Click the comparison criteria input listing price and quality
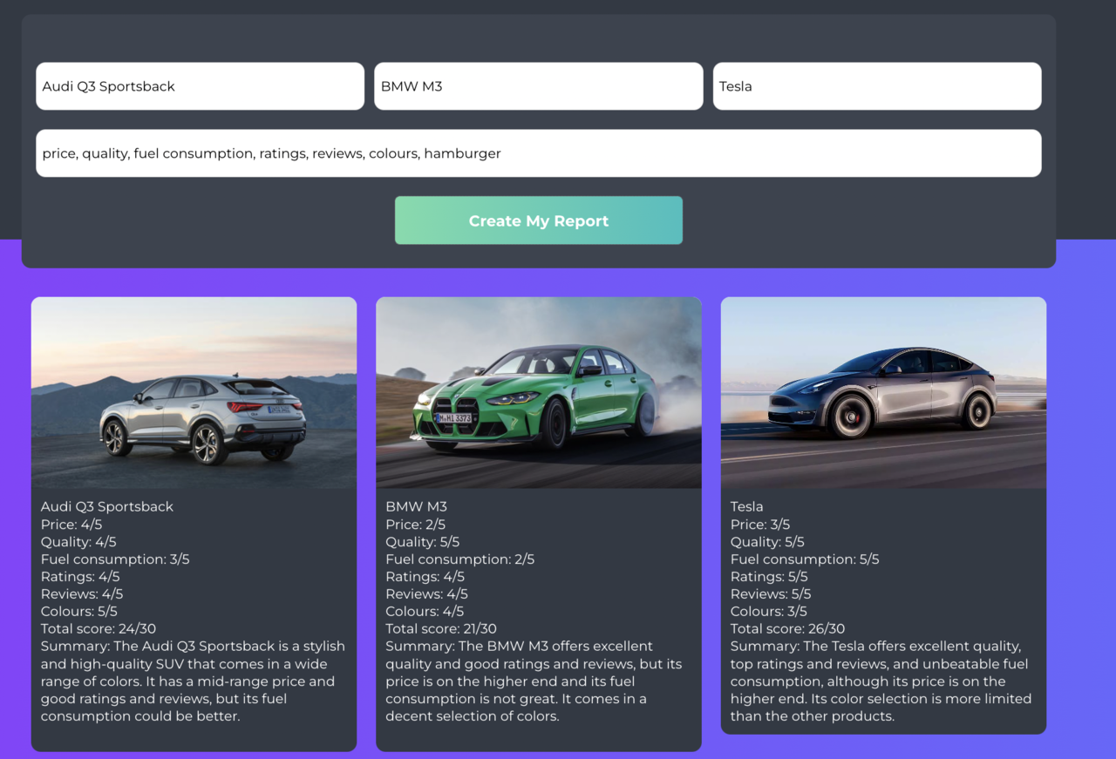This screenshot has height=759, width=1116. pyautogui.click(x=538, y=152)
